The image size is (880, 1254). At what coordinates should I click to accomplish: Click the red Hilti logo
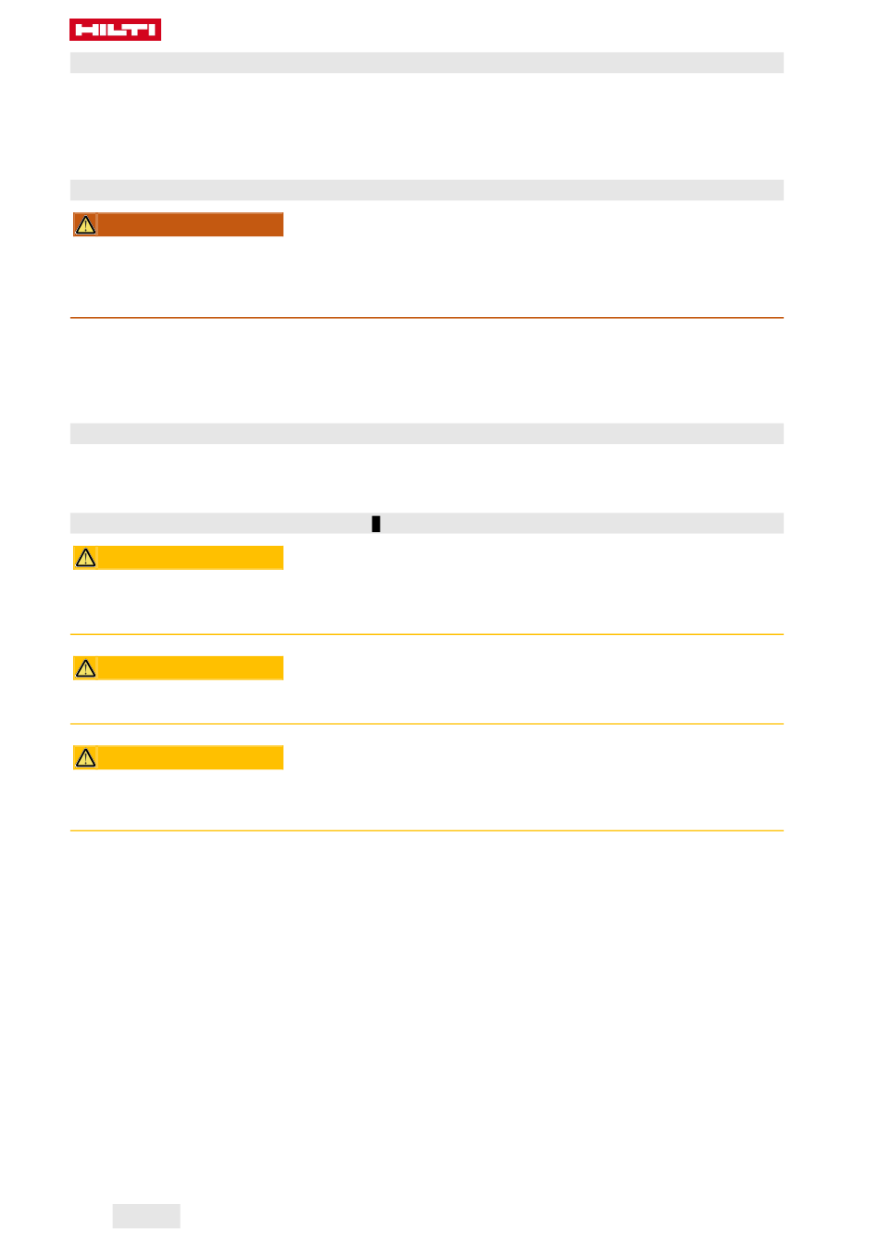pyautogui.click(x=115, y=30)
